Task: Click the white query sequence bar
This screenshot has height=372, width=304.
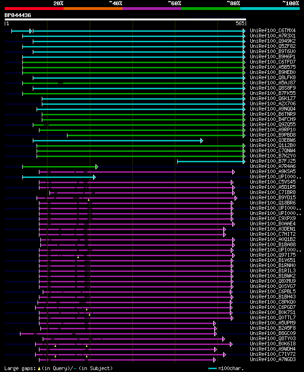Action: [125, 19]
